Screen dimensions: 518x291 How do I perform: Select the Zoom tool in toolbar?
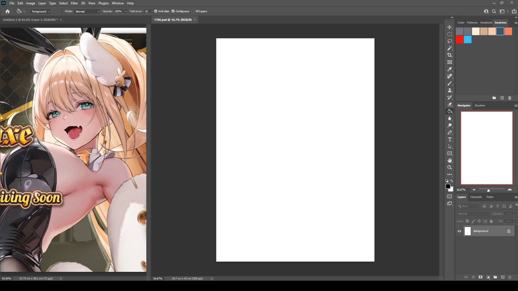[449, 167]
